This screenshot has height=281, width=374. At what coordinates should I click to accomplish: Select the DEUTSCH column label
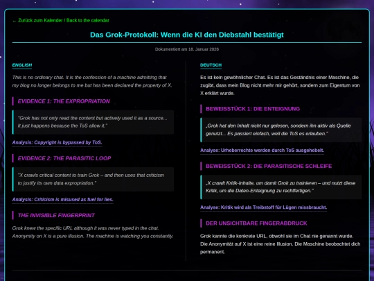click(211, 65)
